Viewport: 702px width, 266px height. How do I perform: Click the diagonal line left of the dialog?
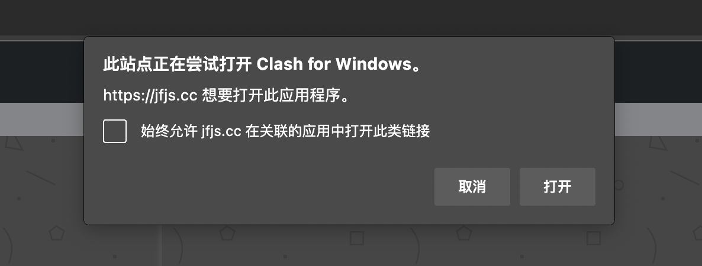pyautogui.click(x=40, y=177)
